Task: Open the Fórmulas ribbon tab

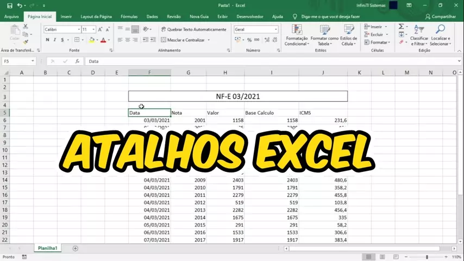Action: pos(129,17)
